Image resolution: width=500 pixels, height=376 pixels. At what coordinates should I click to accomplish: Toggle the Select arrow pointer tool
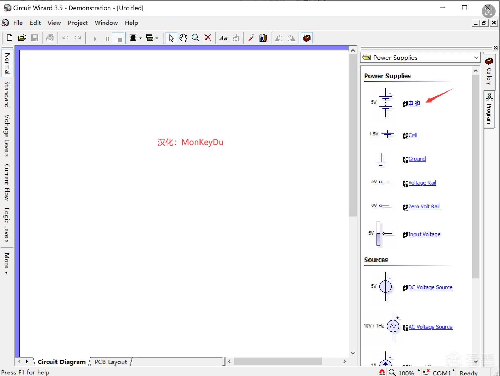171,38
